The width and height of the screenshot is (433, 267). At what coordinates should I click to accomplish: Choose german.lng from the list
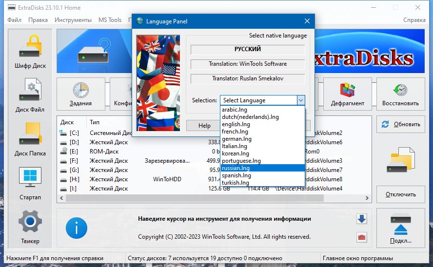click(x=263, y=139)
